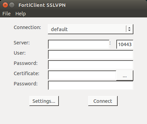Viewport: 147px width, 124px height.
Task: Click the Connect button
Action: 103,101
